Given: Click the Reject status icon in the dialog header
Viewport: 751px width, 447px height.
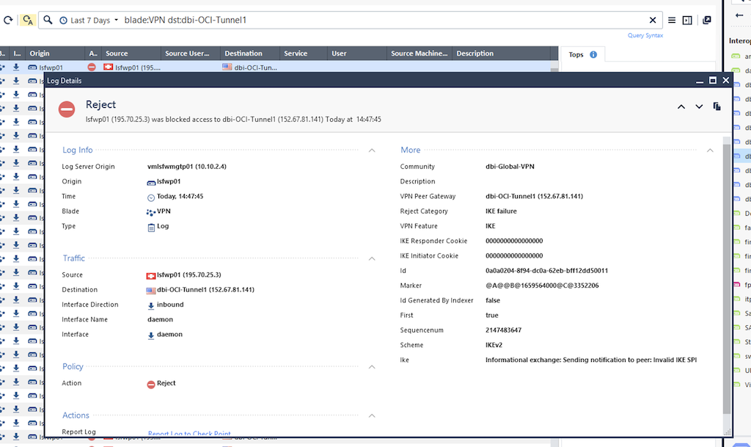Looking at the screenshot, I should 65,109.
